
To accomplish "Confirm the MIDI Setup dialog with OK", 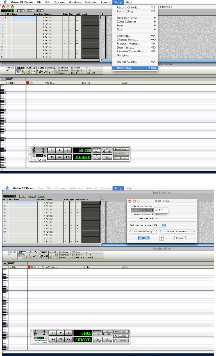I will pos(144,238).
